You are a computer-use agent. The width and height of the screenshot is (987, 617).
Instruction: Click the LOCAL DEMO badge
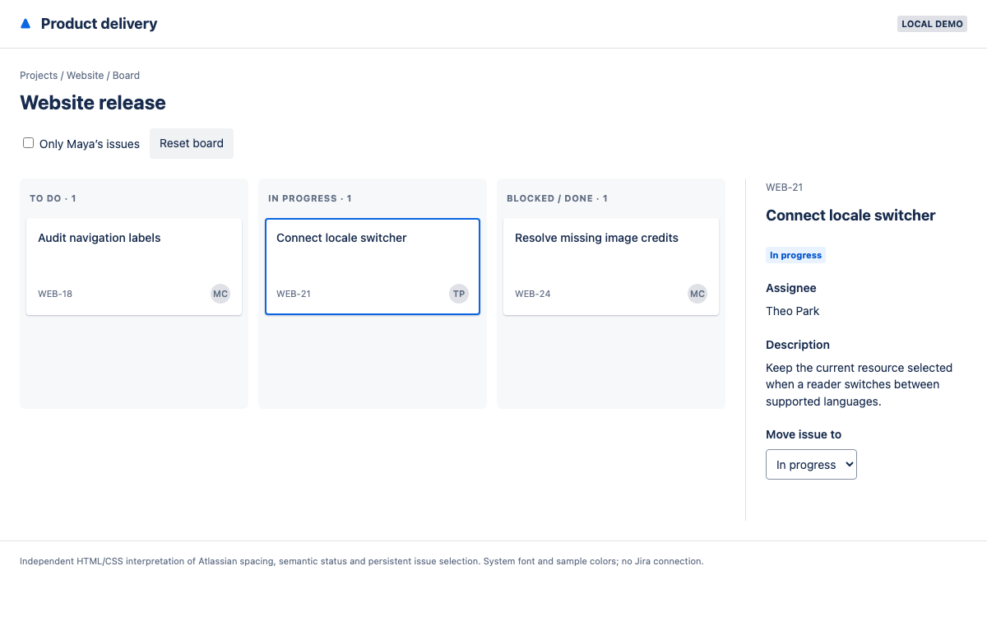pyautogui.click(x=932, y=24)
